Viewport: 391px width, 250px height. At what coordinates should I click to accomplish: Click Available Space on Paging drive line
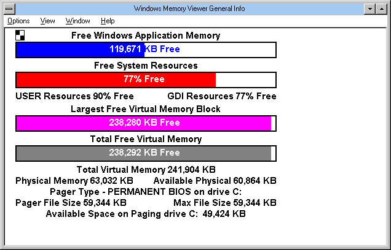pos(146,214)
